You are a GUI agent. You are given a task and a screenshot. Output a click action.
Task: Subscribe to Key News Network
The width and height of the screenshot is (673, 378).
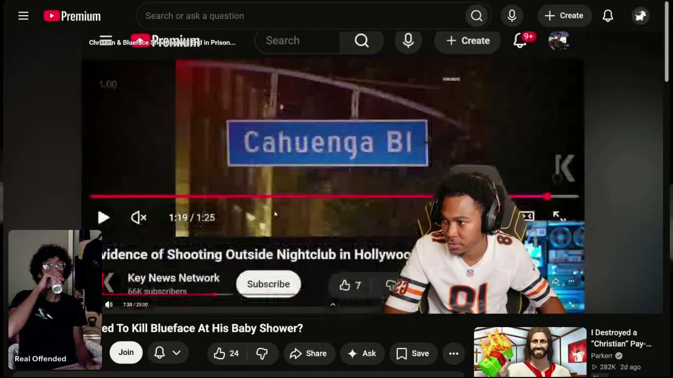[x=268, y=283]
